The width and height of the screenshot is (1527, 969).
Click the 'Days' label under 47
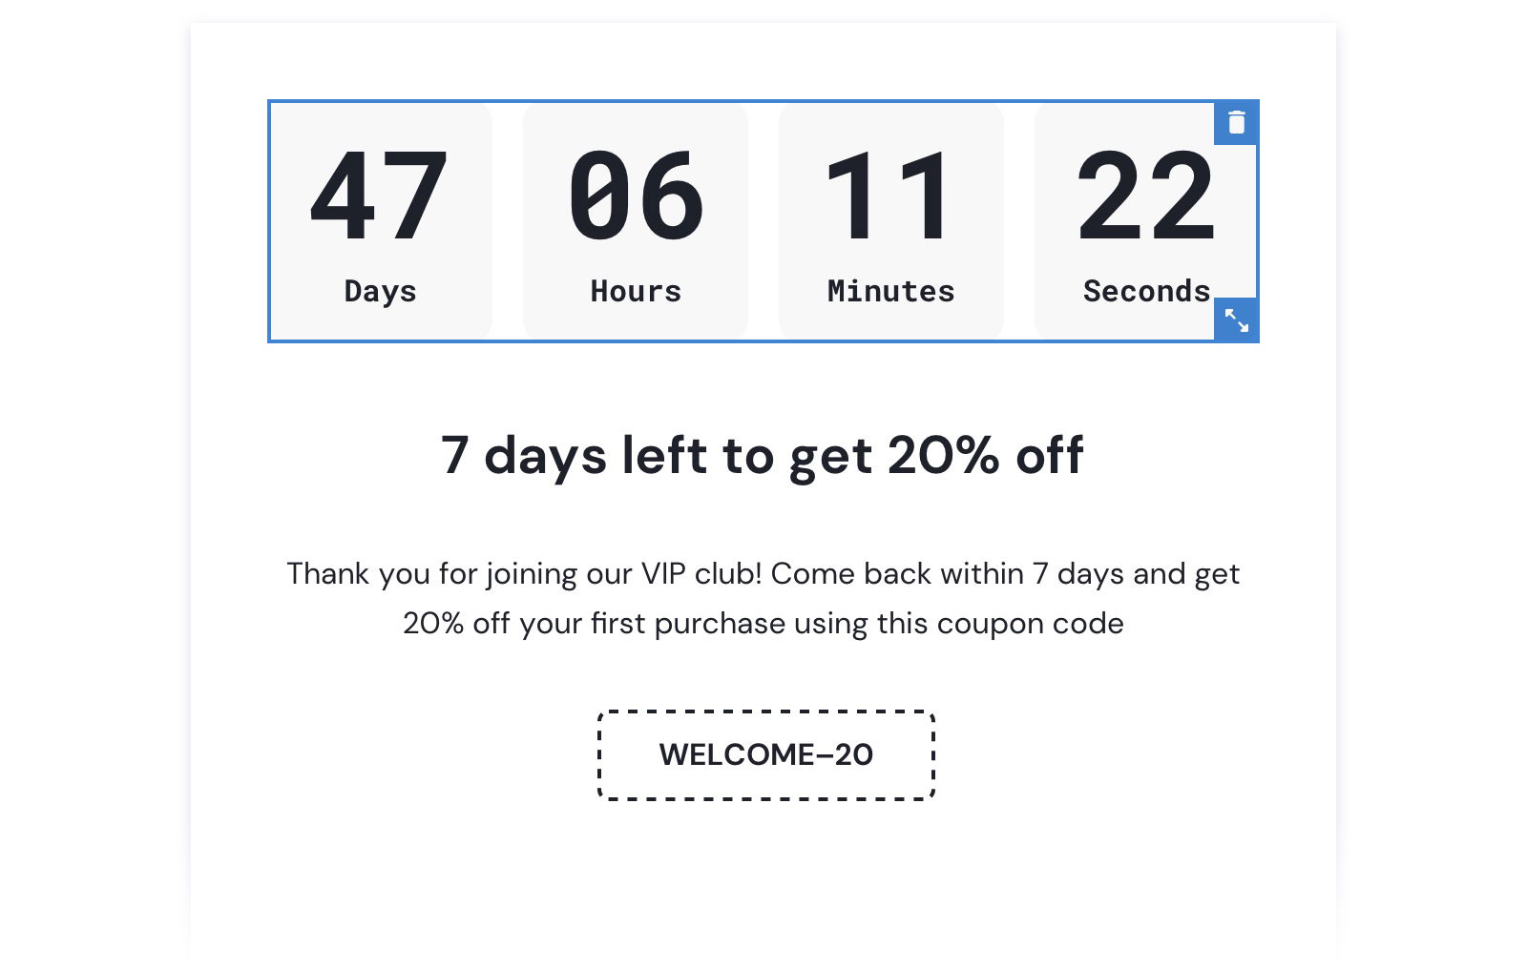click(x=380, y=292)
